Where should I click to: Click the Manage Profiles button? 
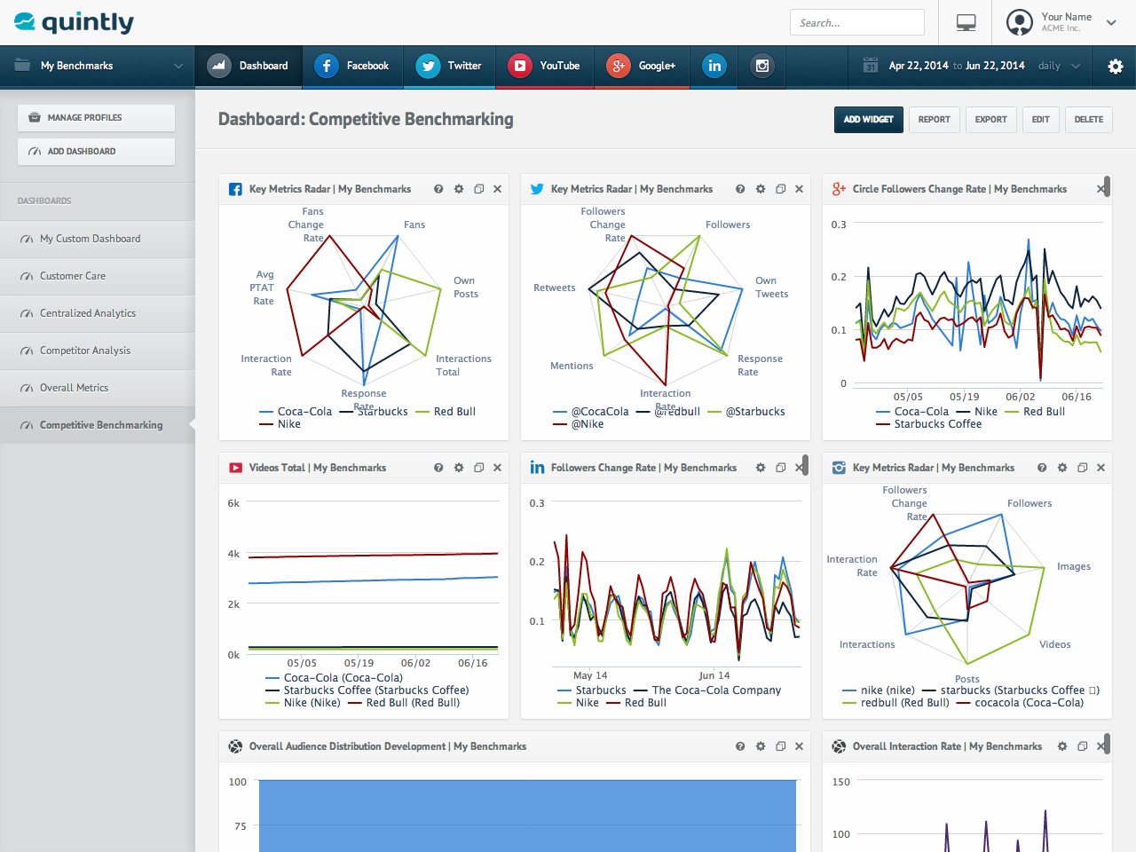pos(96,118)
